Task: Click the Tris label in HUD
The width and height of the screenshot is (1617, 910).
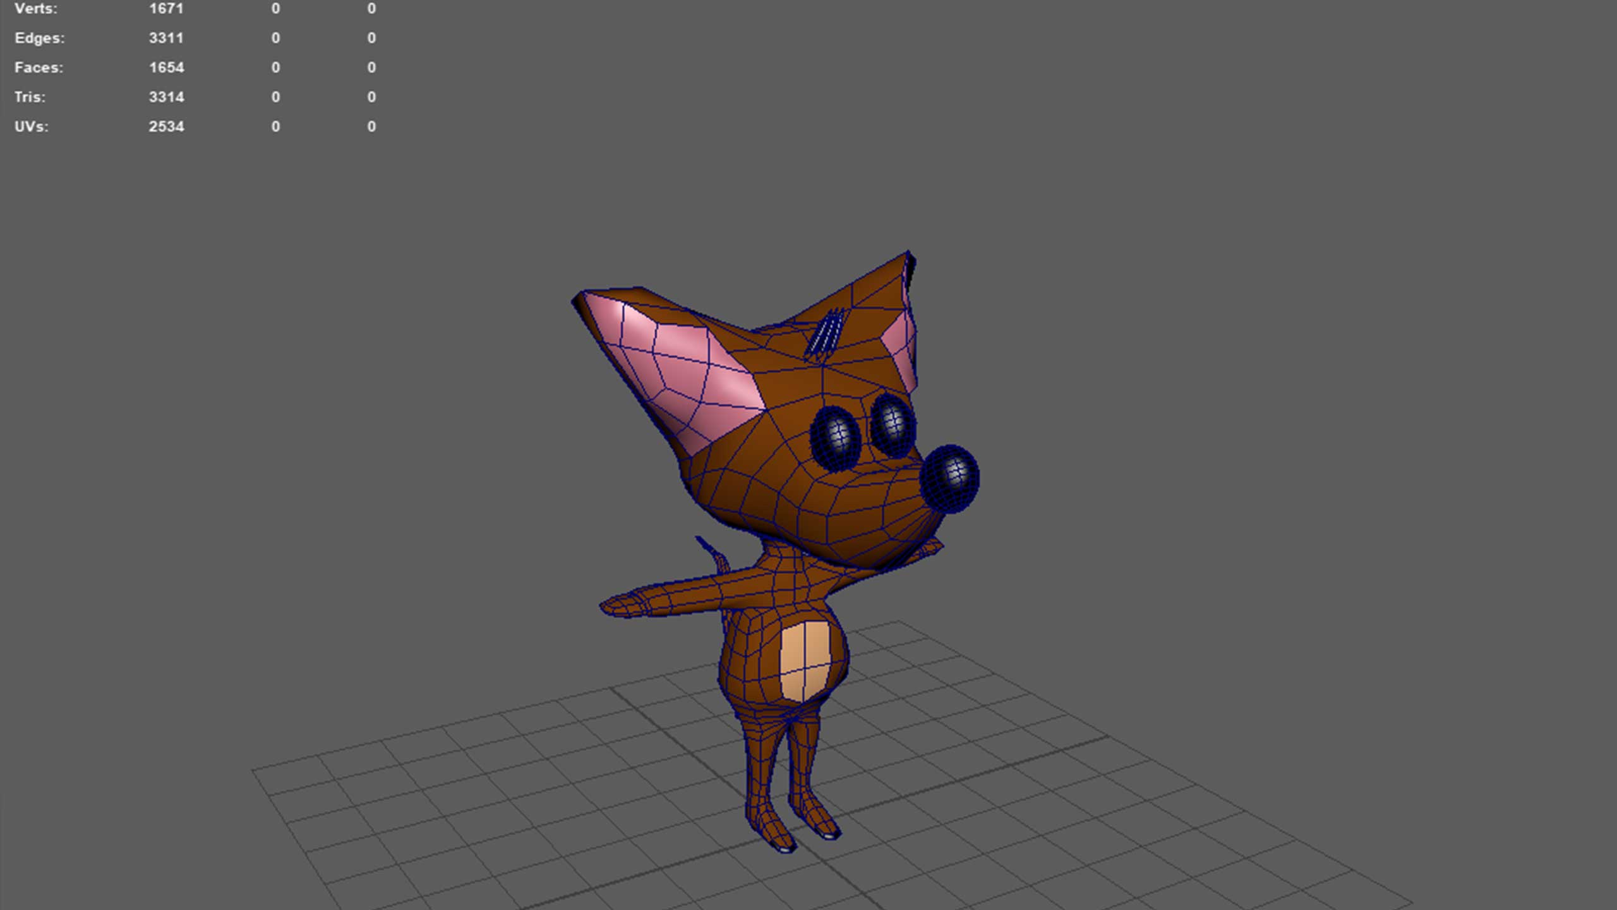Action: 30,97
